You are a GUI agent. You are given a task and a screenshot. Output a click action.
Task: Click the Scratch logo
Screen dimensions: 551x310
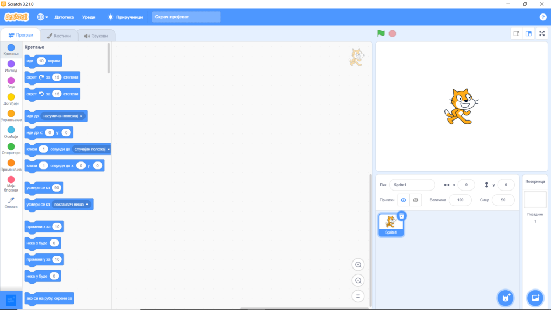[17, 17]
